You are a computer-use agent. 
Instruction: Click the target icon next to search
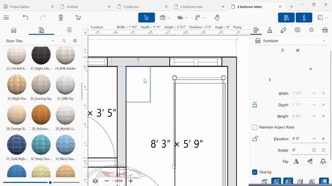pyautogui.click(x=75, y=41)
